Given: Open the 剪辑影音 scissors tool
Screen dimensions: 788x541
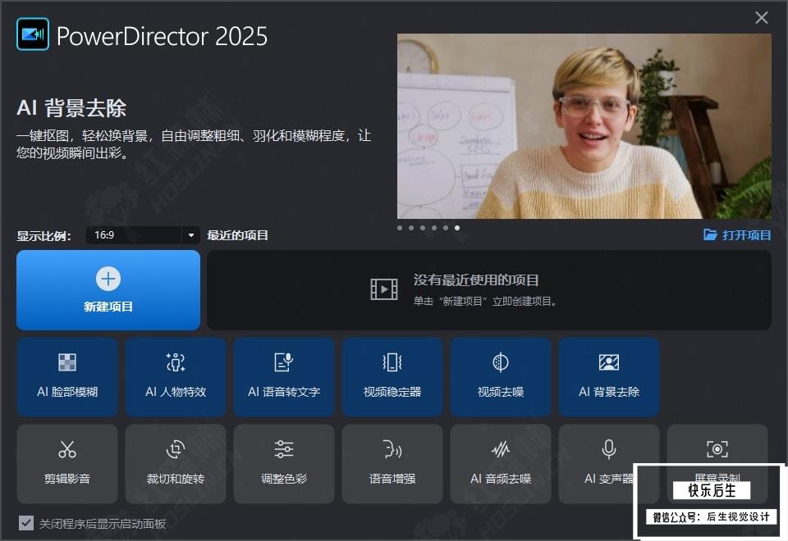Looking at the screenshot, I should tap(67, 464).
